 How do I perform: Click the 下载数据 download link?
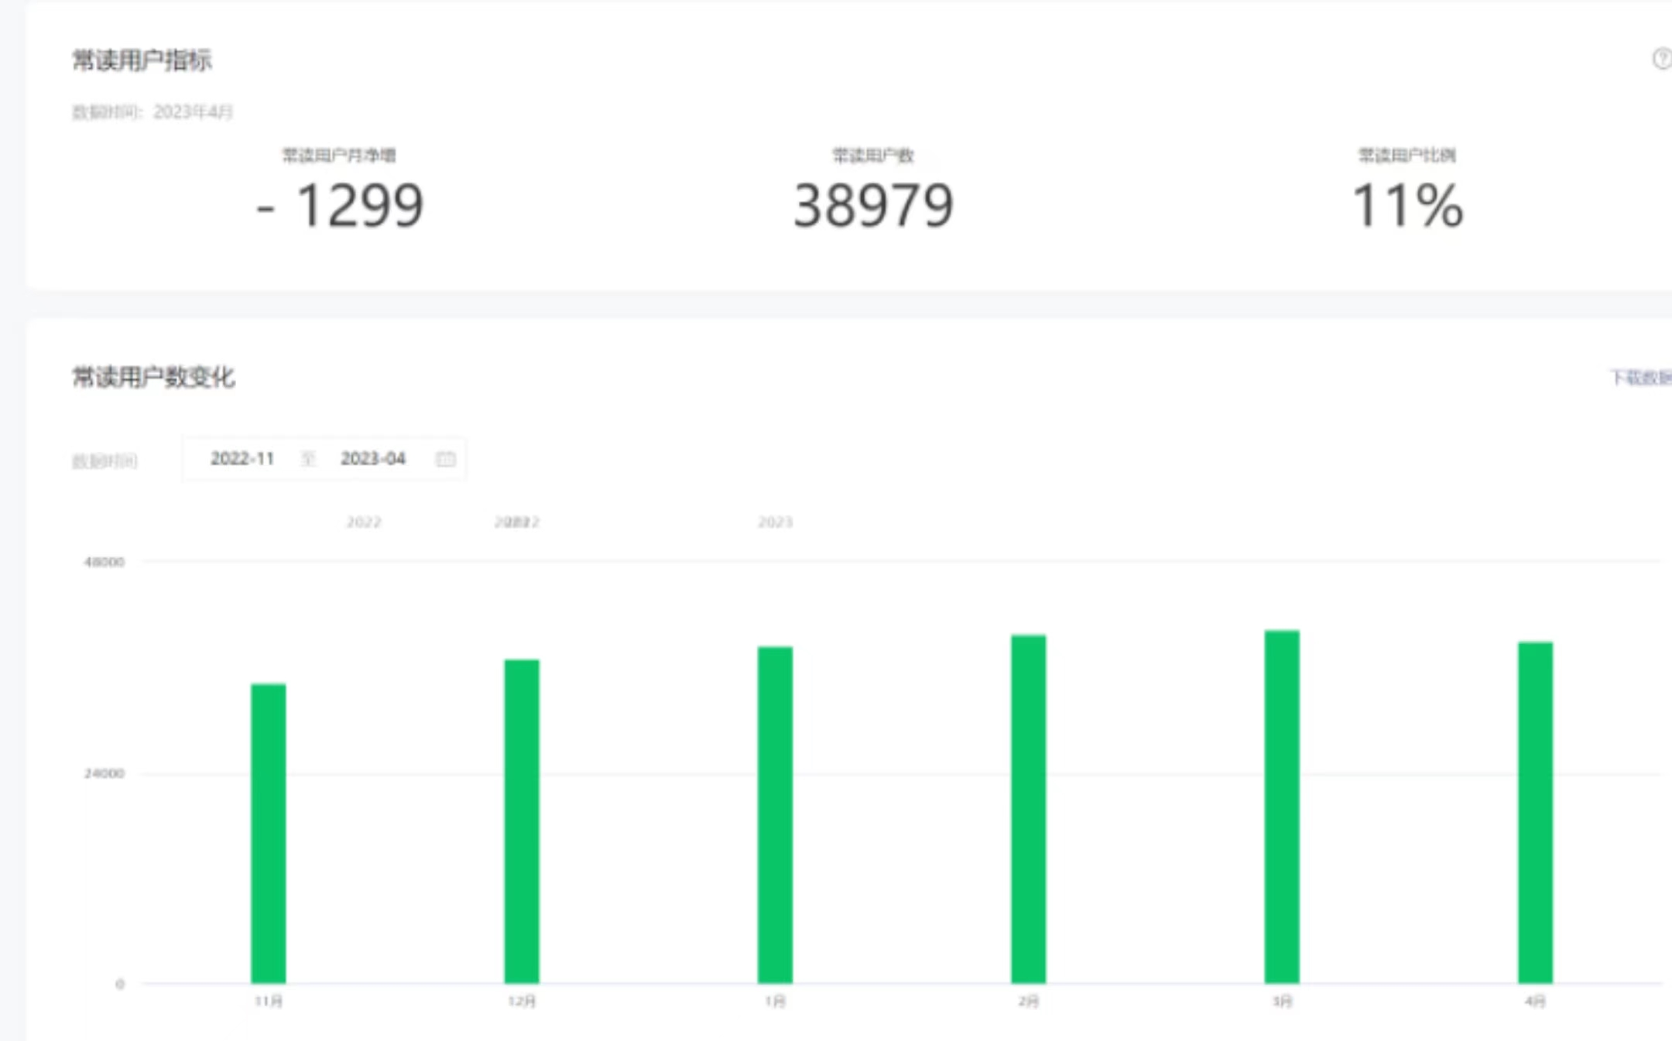click(1640, 378)
